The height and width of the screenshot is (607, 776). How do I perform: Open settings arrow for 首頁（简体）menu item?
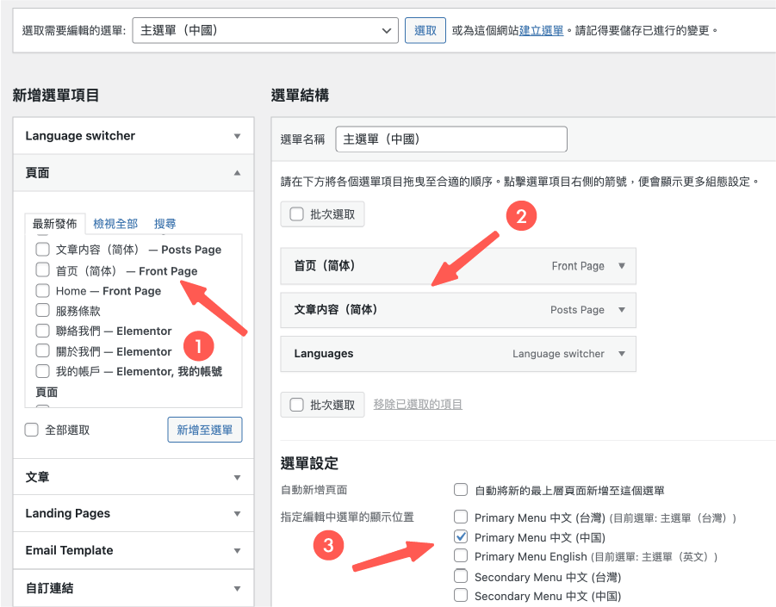(622, 266)
